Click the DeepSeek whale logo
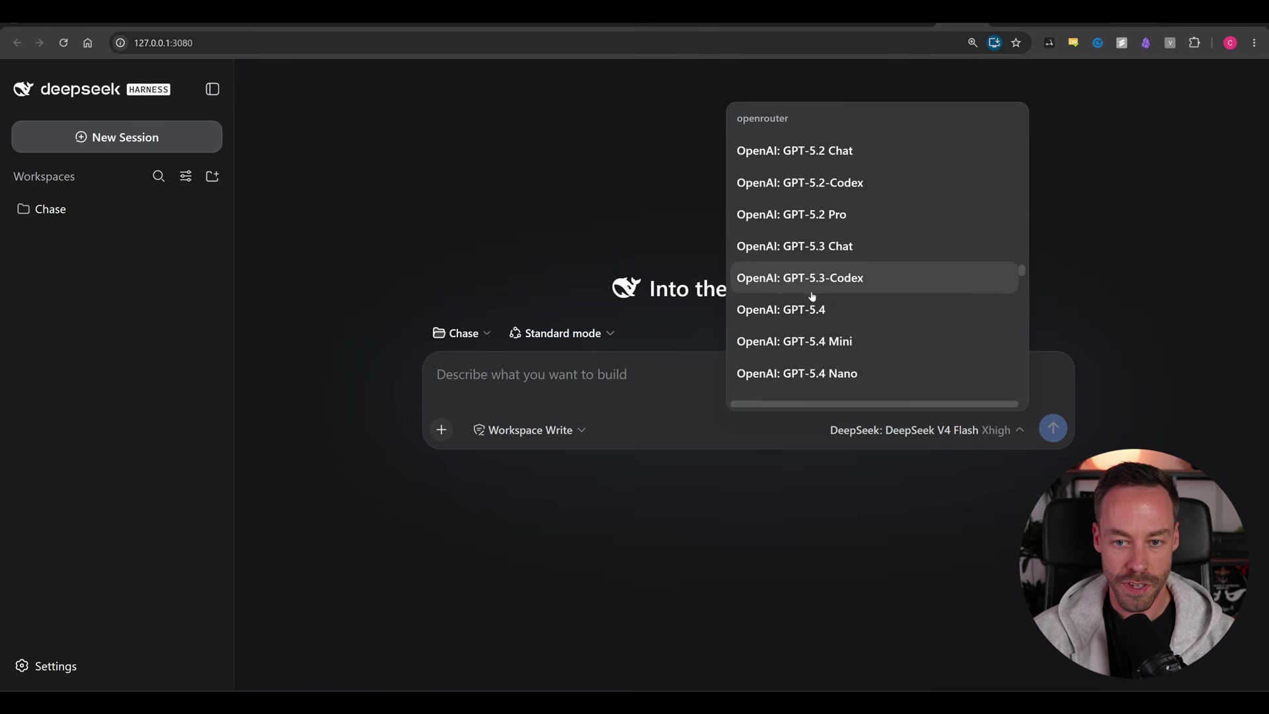 pos(23,89)
